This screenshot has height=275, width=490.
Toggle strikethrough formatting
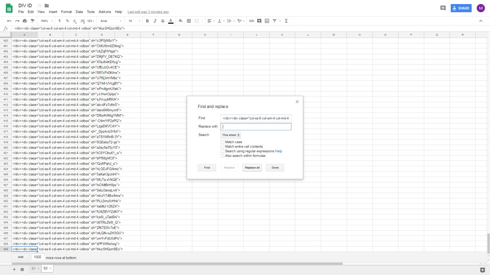click(x=163, y=21)
